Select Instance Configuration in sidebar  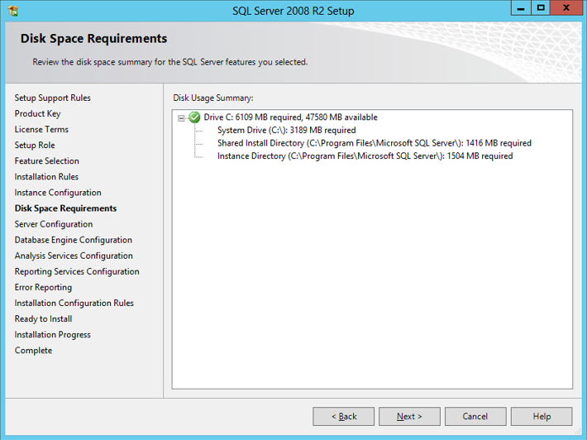click(x=58, y=193)
